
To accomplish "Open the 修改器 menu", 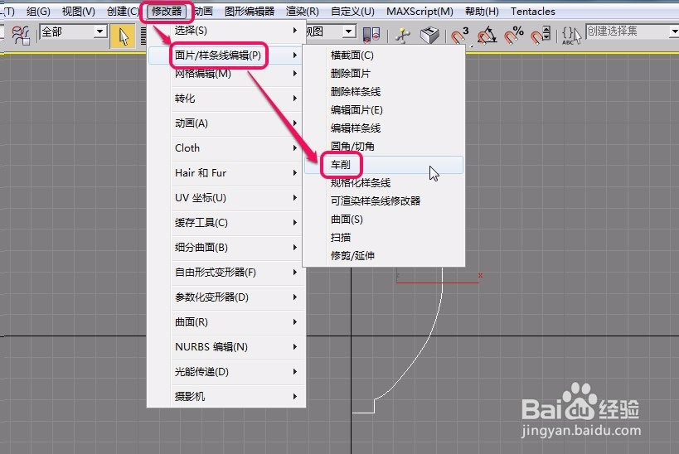I will 167,12.
